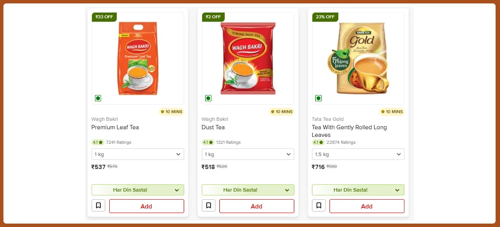Bookmark Tata Tea Gold product
The width and height of the screenshot is (500, 227).
pos(319,206)
